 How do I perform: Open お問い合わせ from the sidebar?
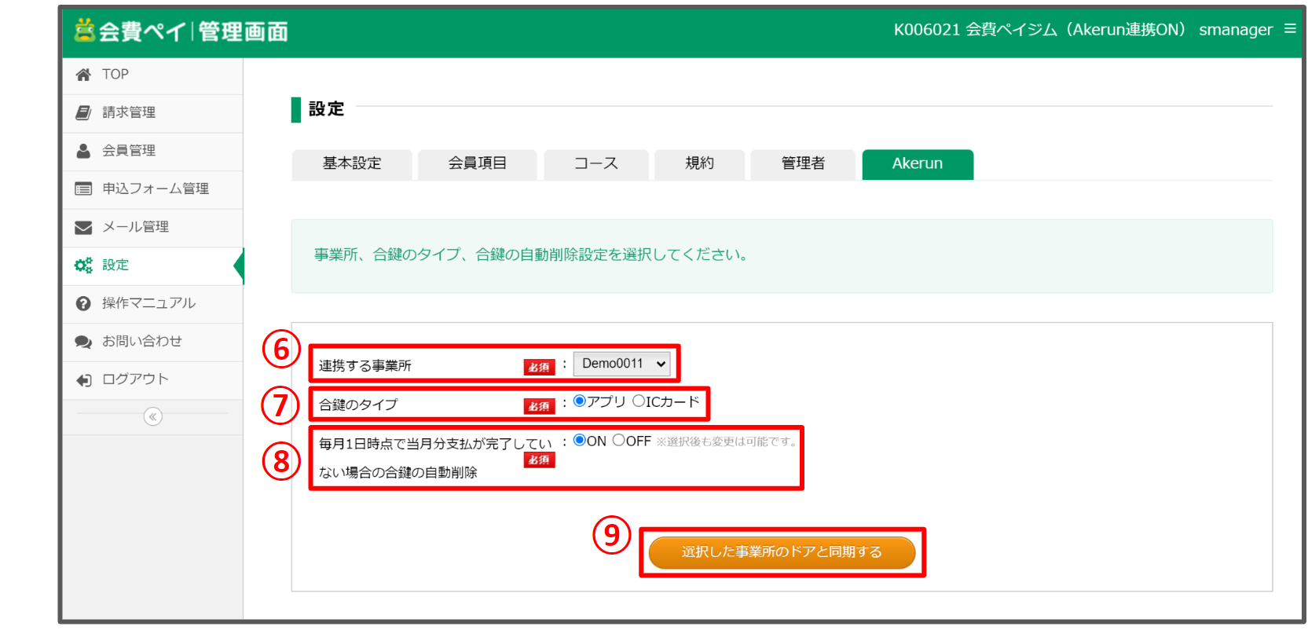[x=141, y=342]
